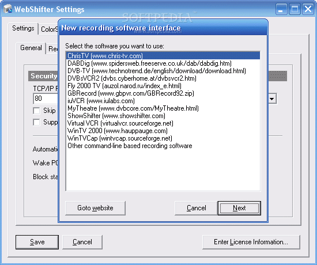Open the dropdown arrow right of the dialog
This screenshot has width=317, height=265.
coord(272,99)
